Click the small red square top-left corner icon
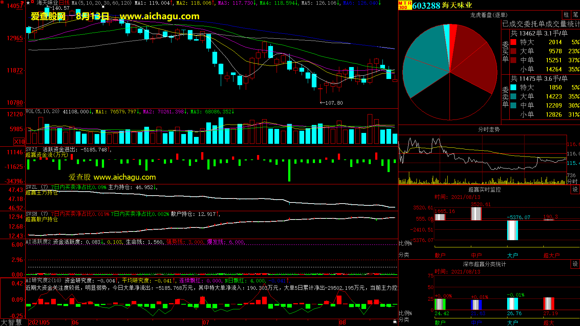The height and width of the screenshot is (326, 580). [1, 1]
